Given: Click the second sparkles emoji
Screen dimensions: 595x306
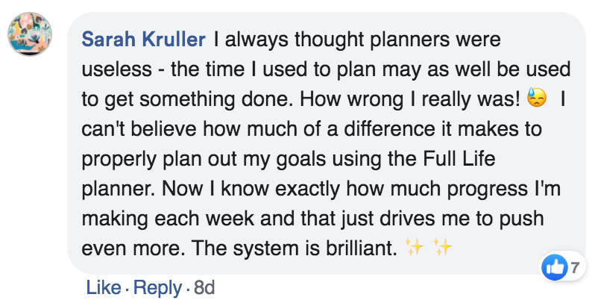Looking at the screenshot, I should click(442, 247).
